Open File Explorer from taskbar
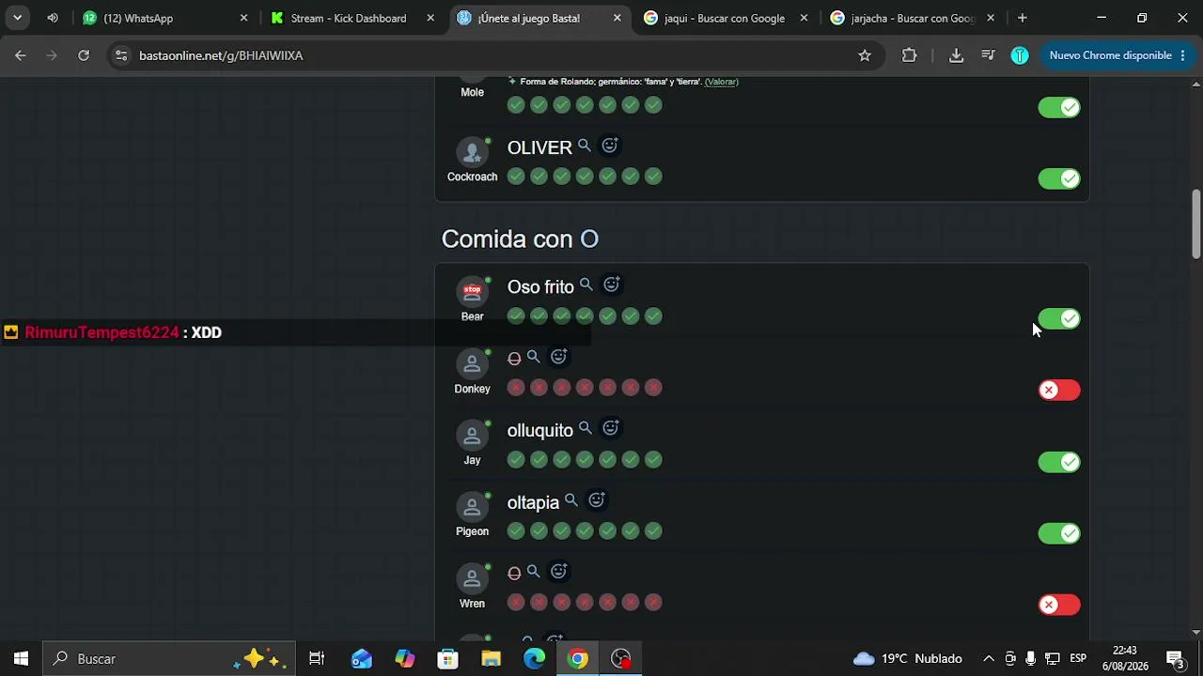The width and height of the screenshot is (1203, 676). pos(492,658)
